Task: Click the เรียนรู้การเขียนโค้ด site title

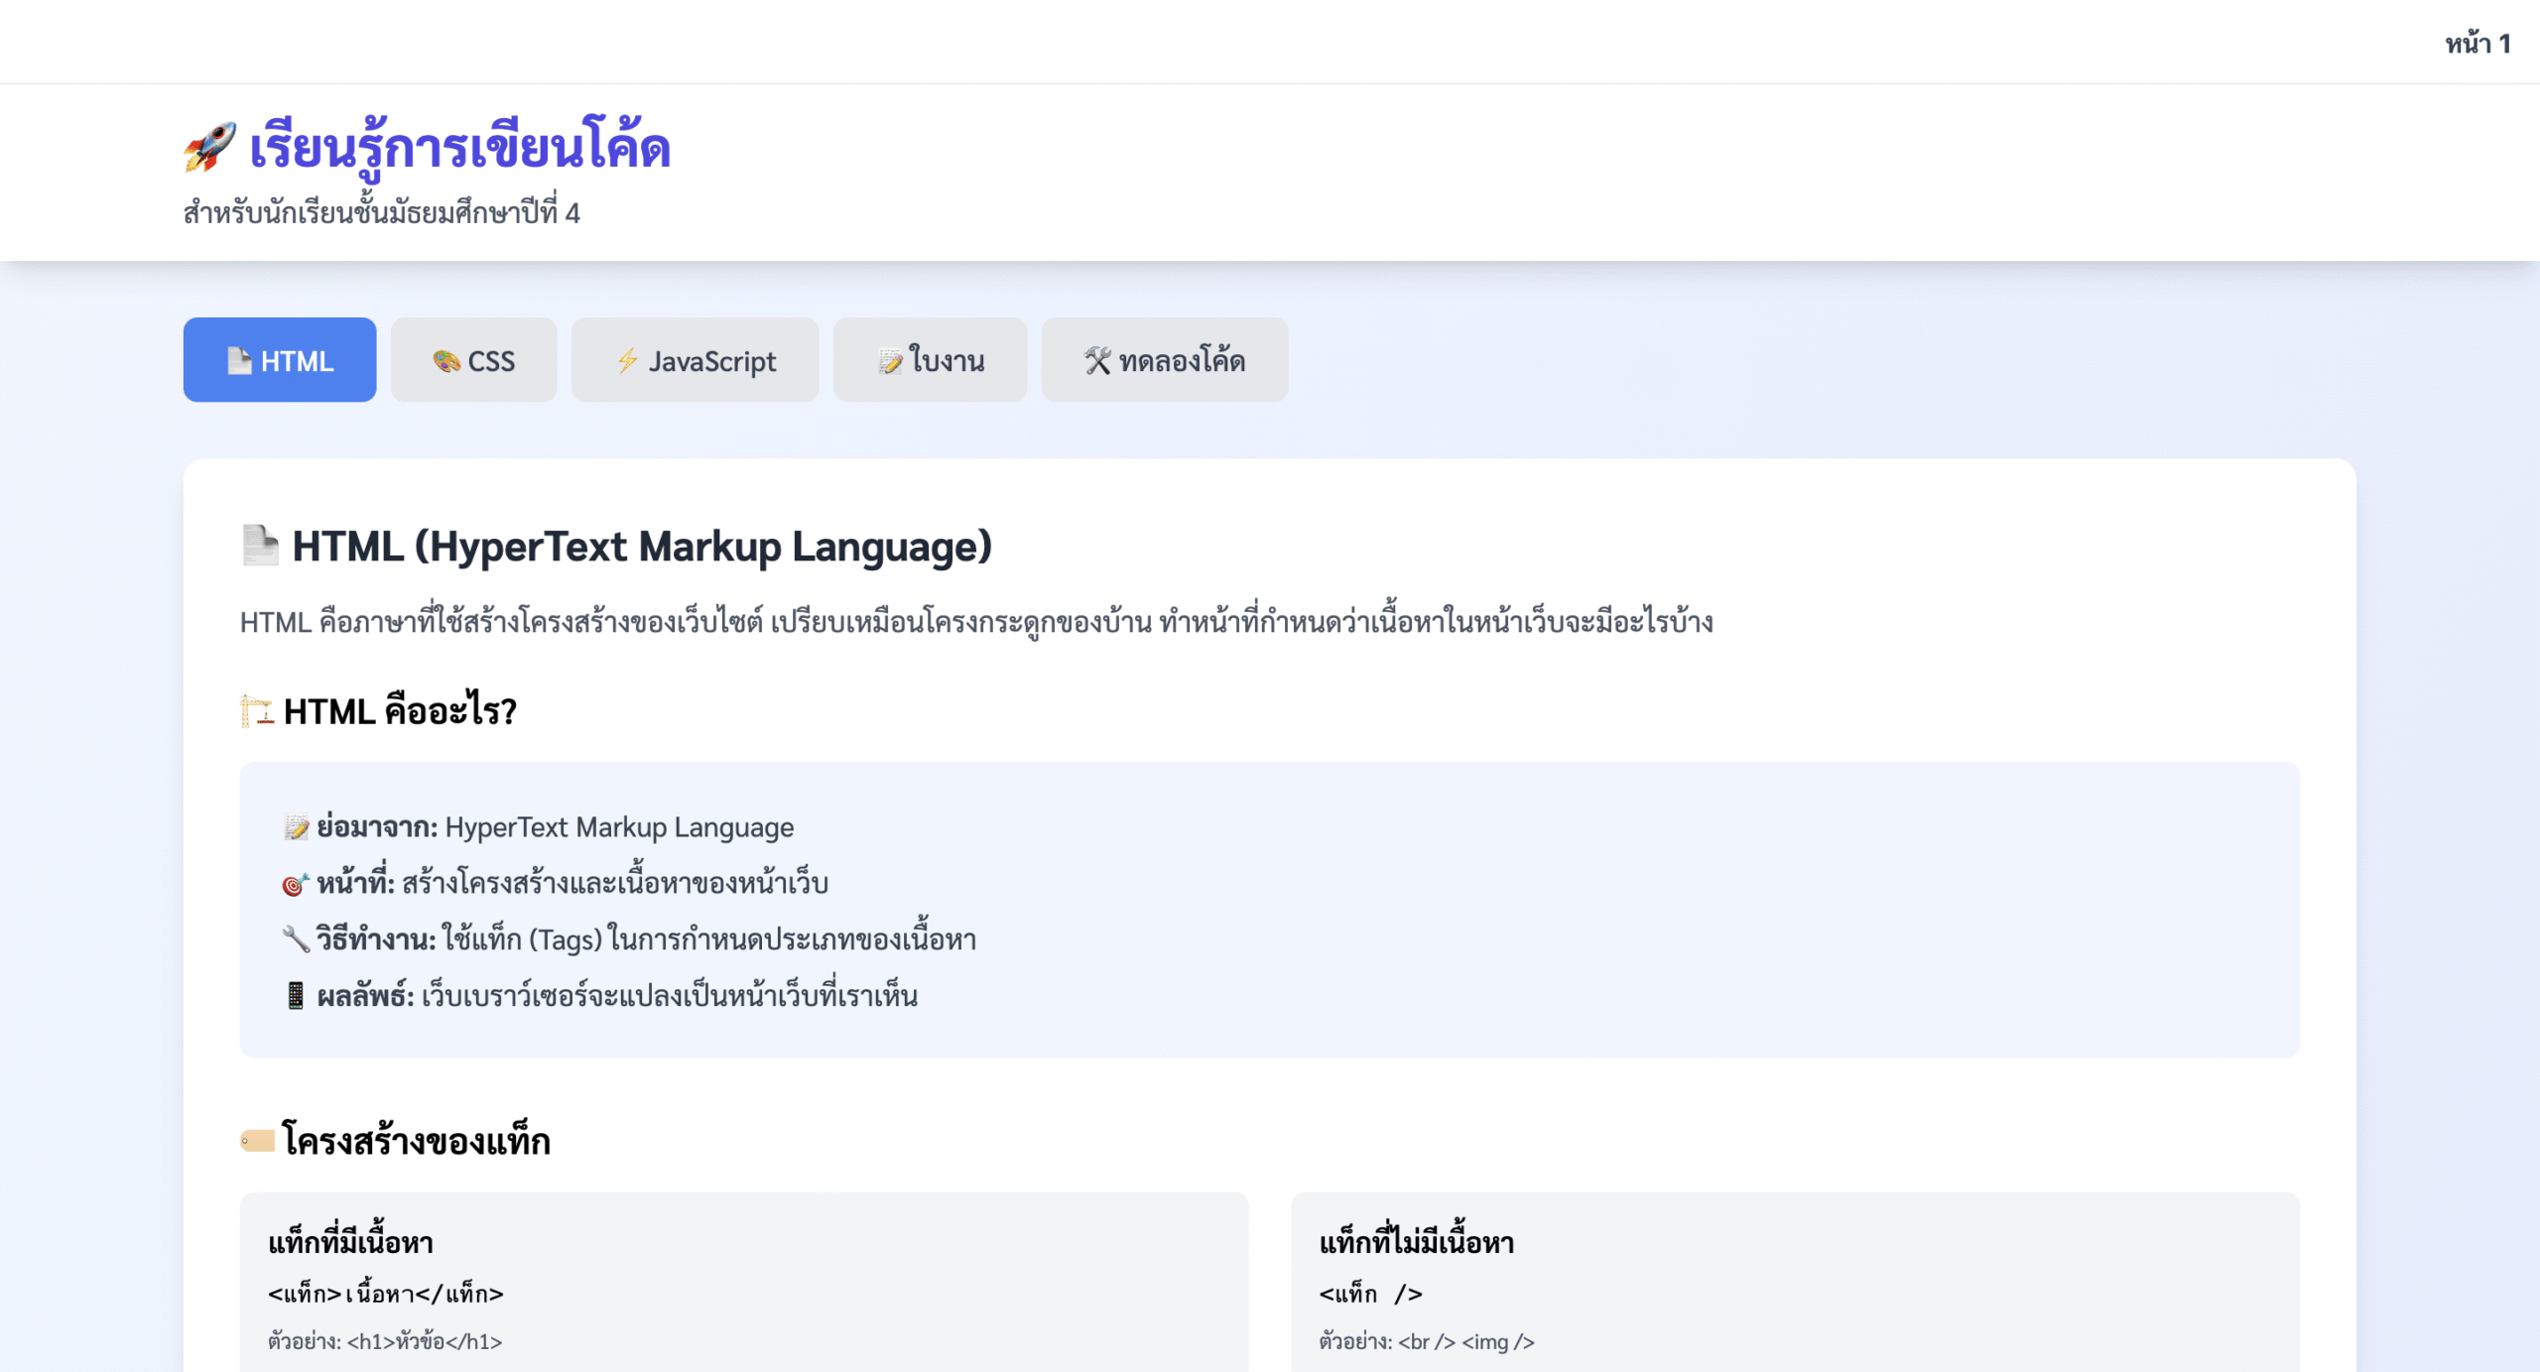Action: (x=459, y=147)
